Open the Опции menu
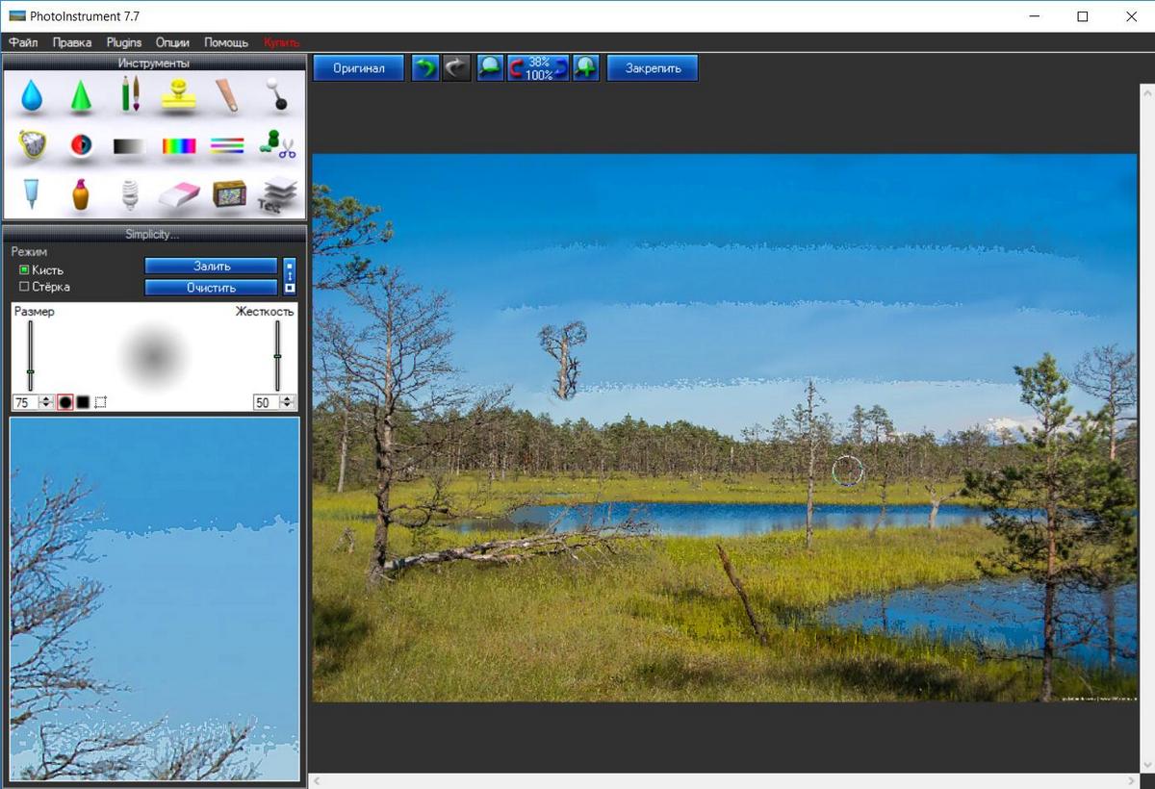Image resolution: width=1155 pixels, height=789 pixels. tap(172, 42)
